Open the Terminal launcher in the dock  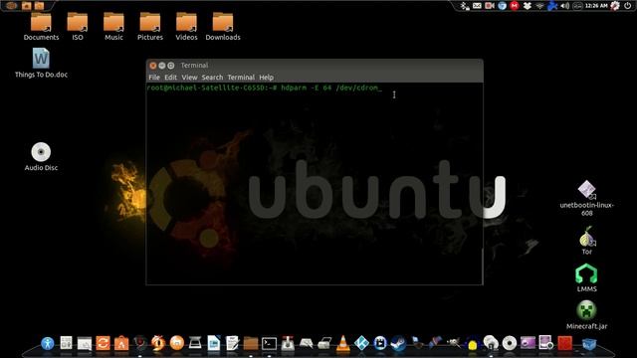coord(269,344)
